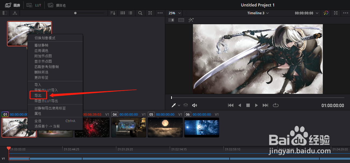Open the Timeline 3 selector dropdown
This screenshot has width=350, height=163.
pos(258,13)
